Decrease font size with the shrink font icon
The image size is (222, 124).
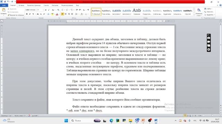tap(49, 10)
